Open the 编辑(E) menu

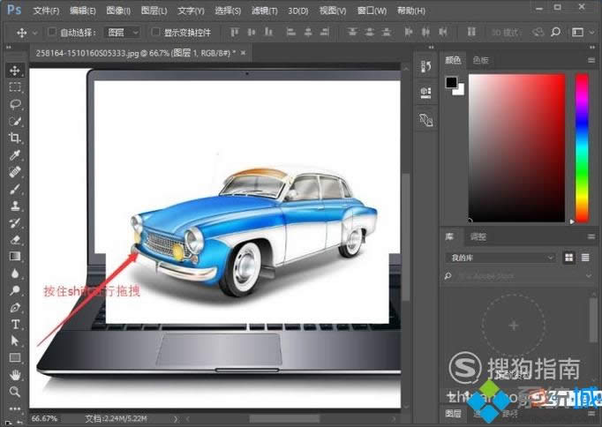(x=83, y=11)
